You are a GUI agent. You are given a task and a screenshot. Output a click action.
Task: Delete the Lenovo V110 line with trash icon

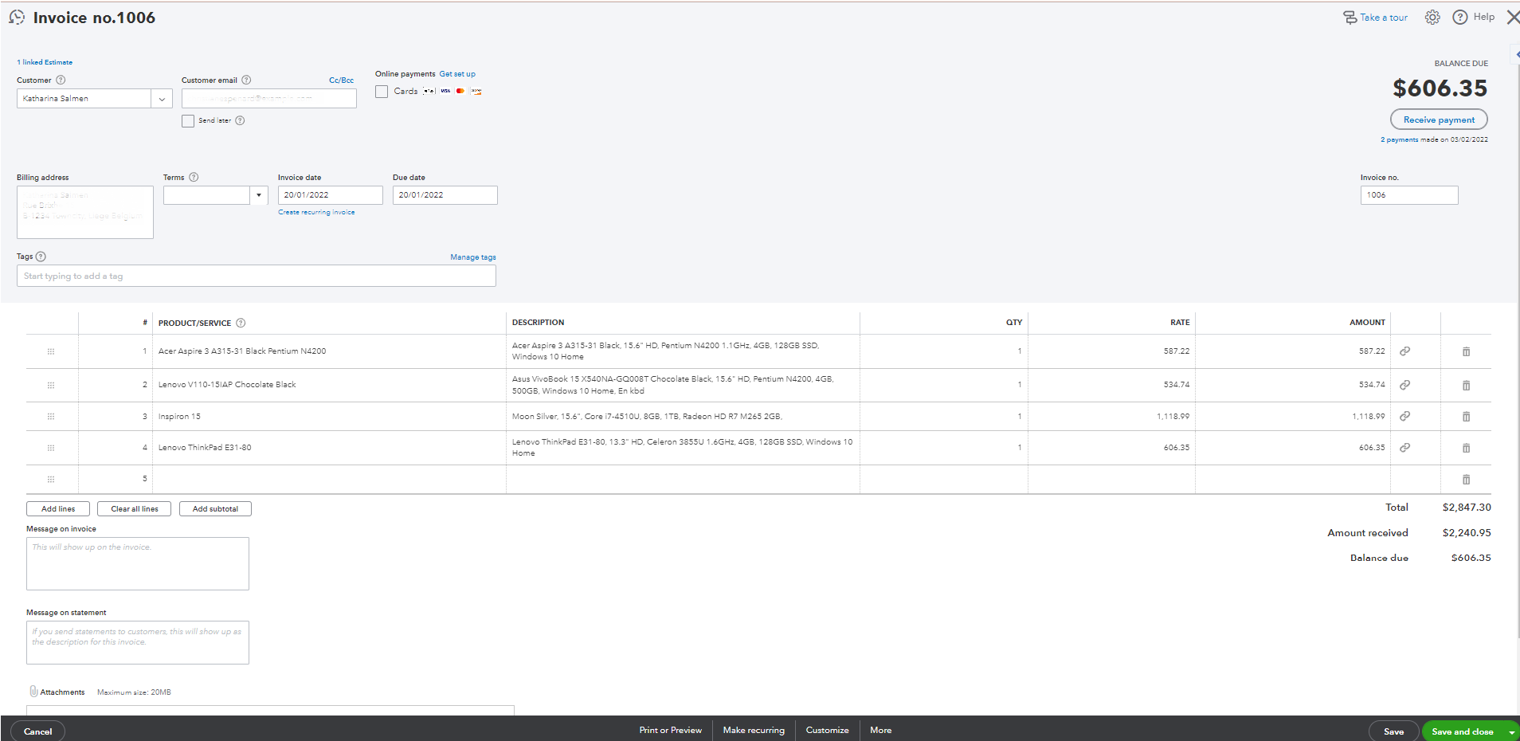pyautogui.click(x=1466, y=385)
